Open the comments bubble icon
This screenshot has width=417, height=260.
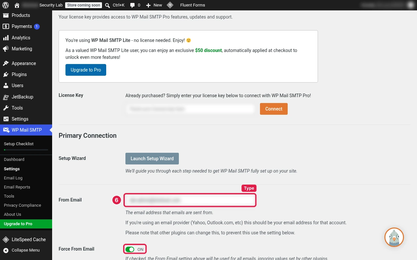[x=132, y=5]
